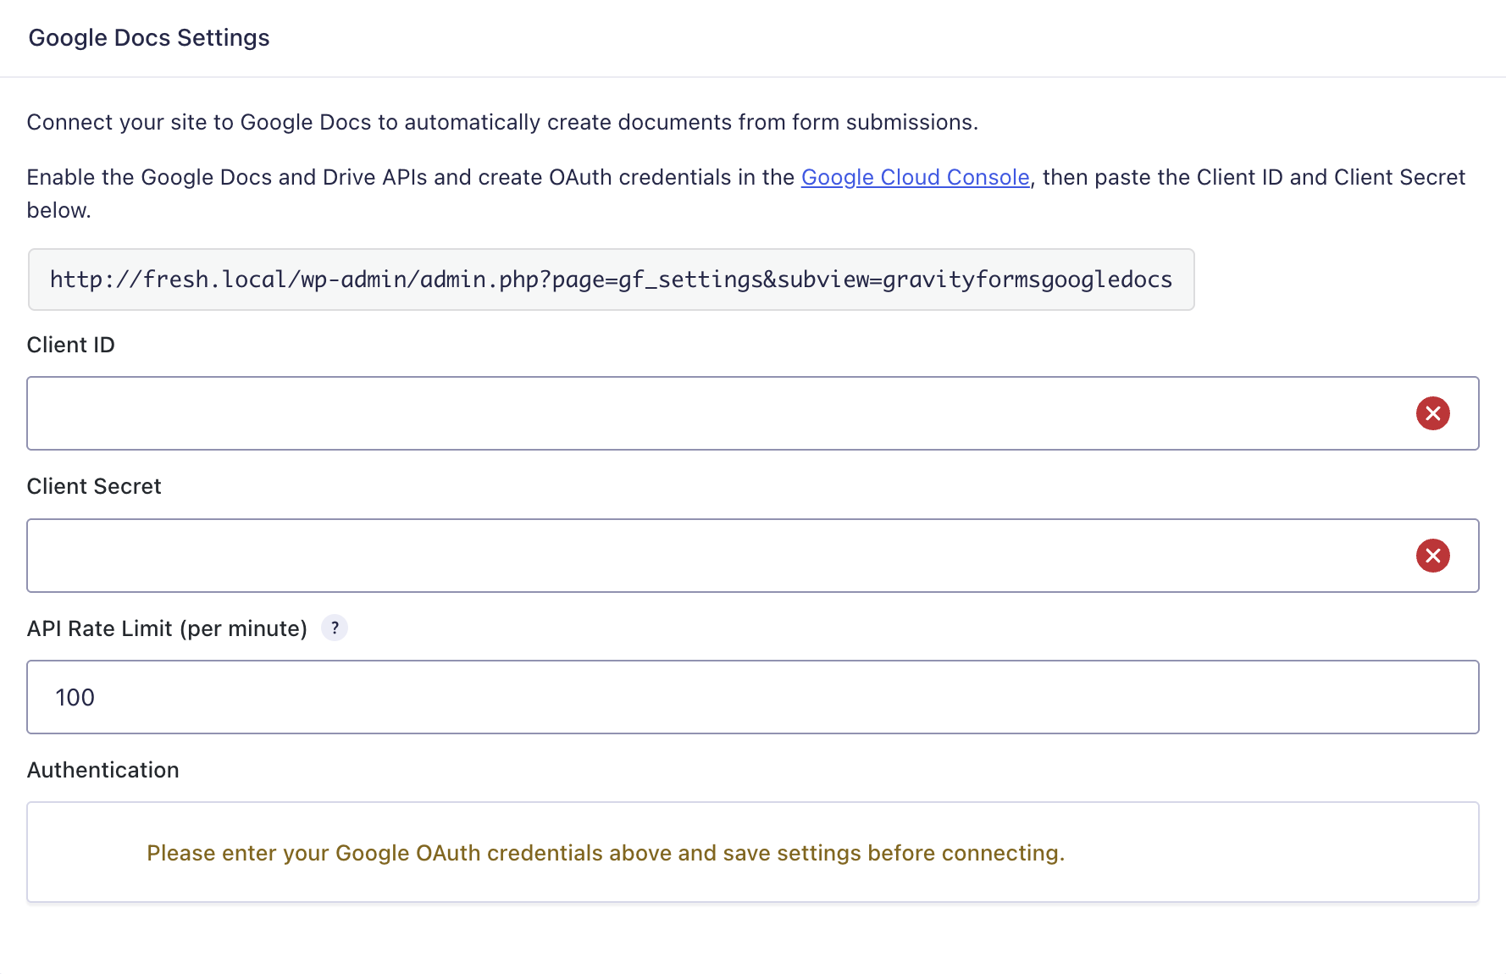
Task: Open the Google Cloud Console link
Action: pyautogui.click(x=915, y=177)
